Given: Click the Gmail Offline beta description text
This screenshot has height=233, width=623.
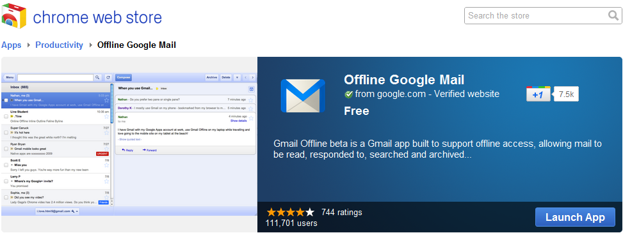Looking at the screenshot, I should (437, 149).
